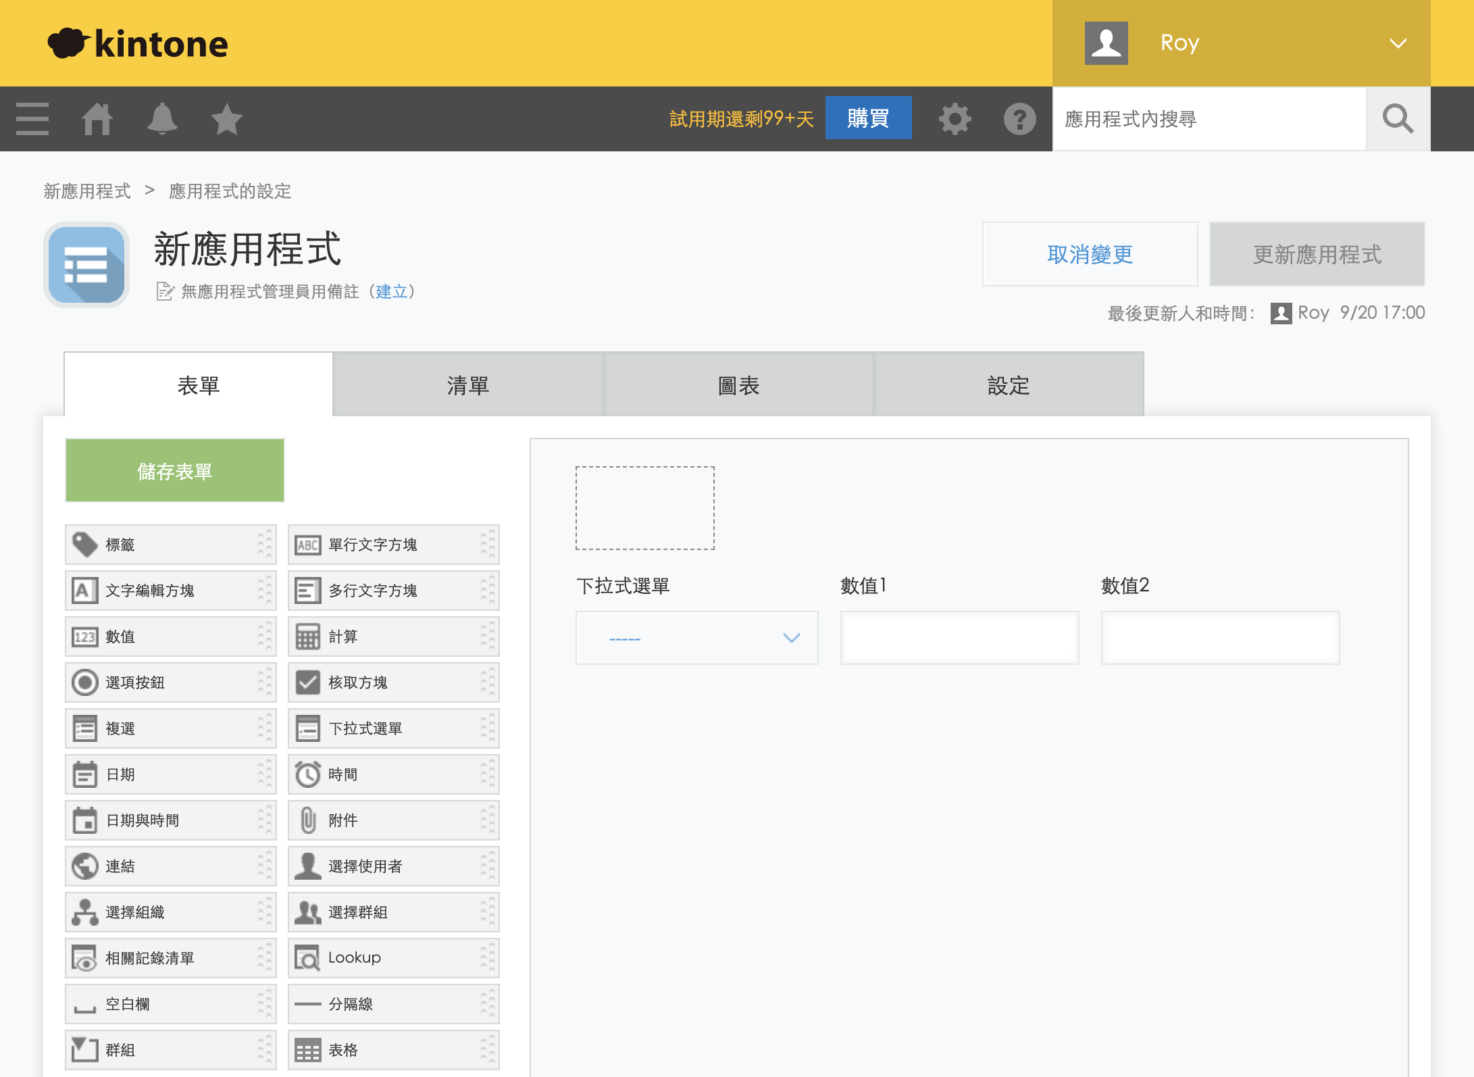Click the kintone logo
Screen dimensions: 1474x1077
point(138,43)
